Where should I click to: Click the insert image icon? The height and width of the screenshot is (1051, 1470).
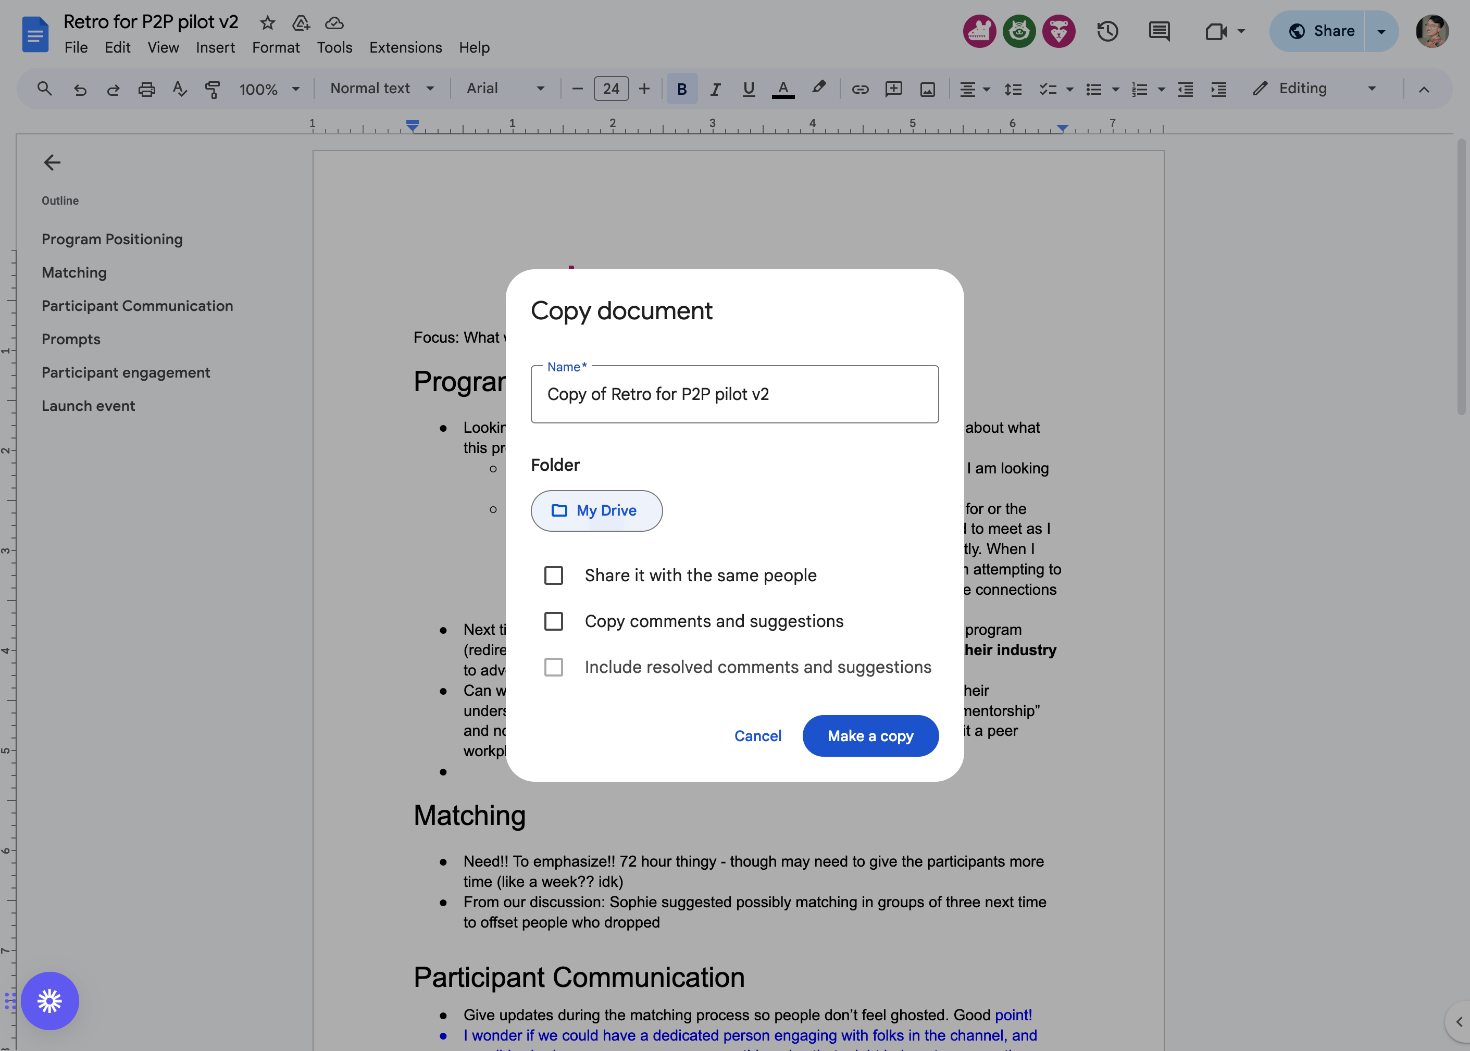point(928,89)
